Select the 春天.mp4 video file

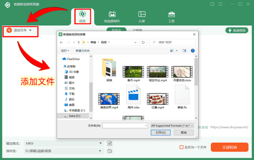point(133,73)
